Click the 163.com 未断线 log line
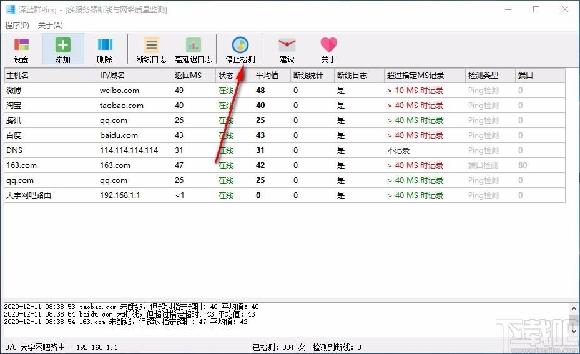The height and width of the screenshot is (354, 580). (125, 322)
